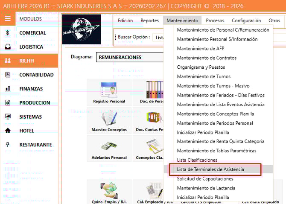Click the Buscar Opción search field

point(158,37)
